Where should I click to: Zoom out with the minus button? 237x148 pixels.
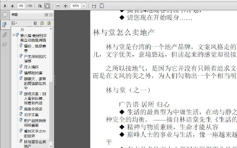click(58, 6)
